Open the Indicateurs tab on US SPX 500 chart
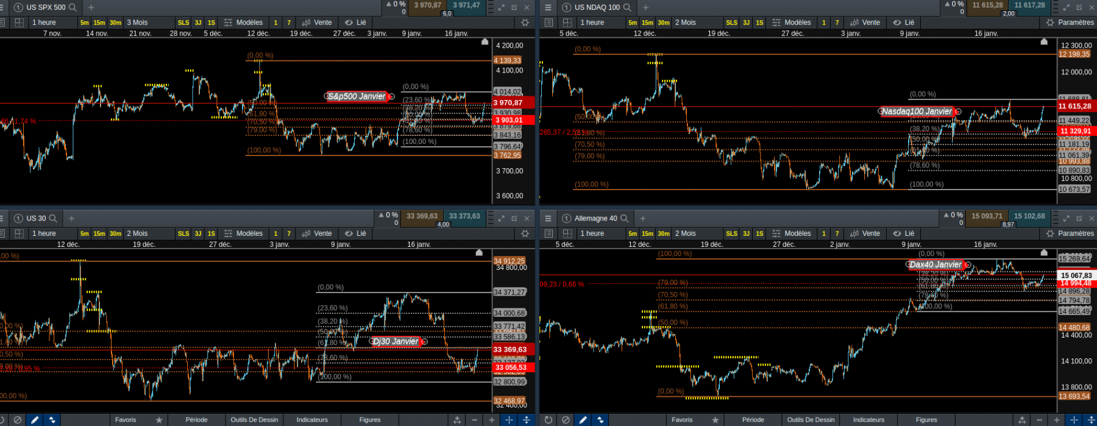1097x426 pixels. 312,420
